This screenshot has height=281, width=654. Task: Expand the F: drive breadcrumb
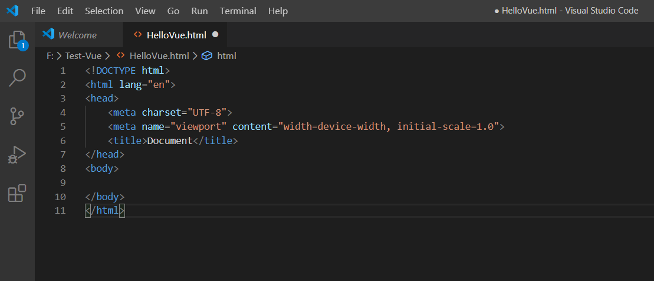click(x=50, y=55)
